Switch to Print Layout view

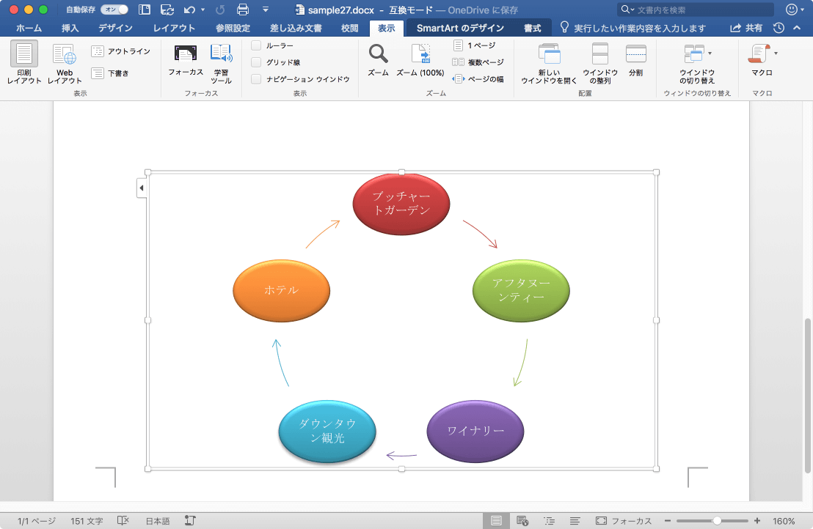click(24, 62)
